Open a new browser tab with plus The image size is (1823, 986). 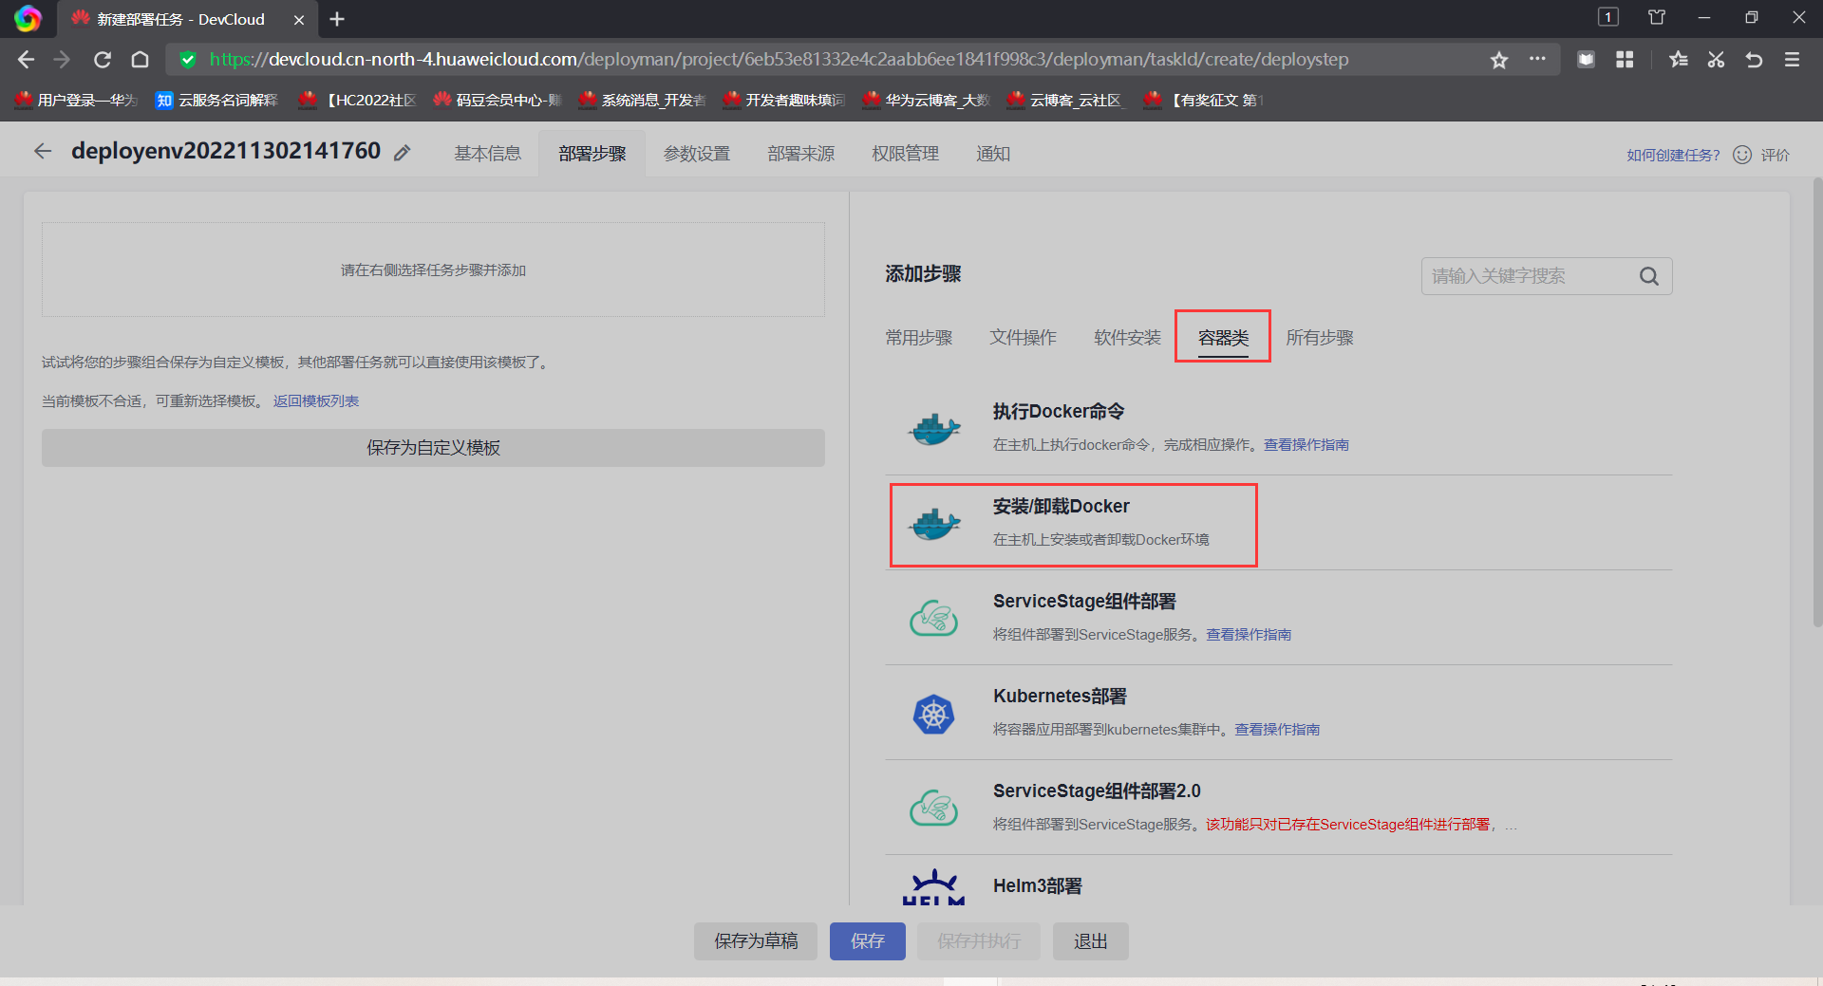pos(337,19)
